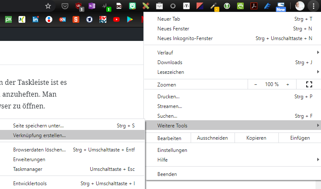Open the eyedropper color picker extension
Screen dimensions: 321x189
[214, 7]
